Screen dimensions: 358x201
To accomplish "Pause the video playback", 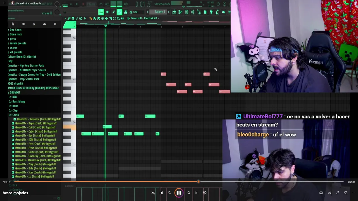I will (x=179, y=193).
